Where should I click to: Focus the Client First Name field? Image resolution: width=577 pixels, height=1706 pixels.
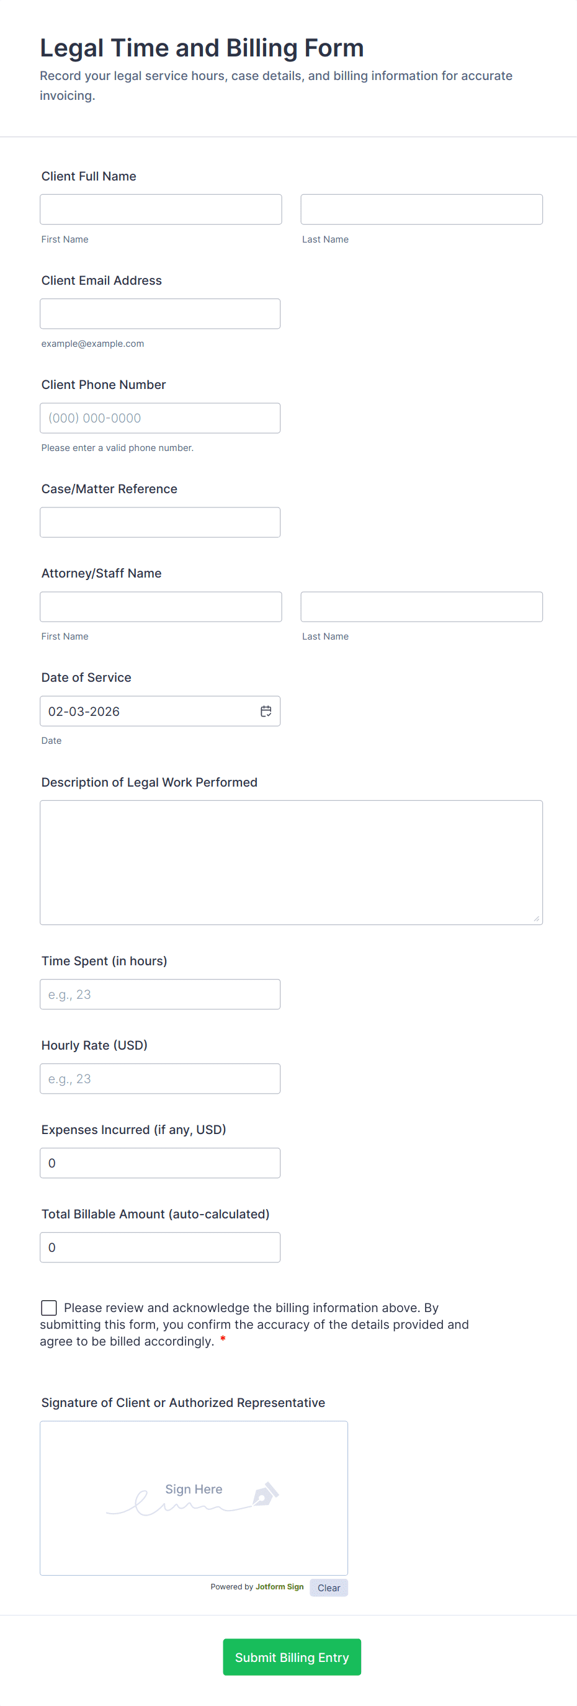pyautogui.click(x=161, y=209)
